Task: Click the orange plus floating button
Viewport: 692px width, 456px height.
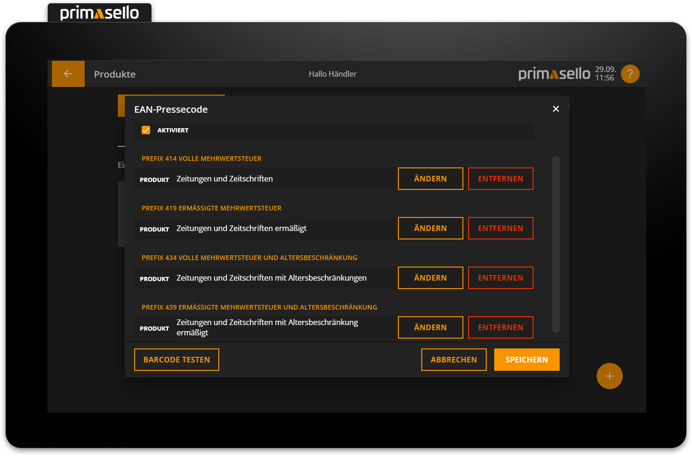Action: pyautogui.click(x=609, y=376)
